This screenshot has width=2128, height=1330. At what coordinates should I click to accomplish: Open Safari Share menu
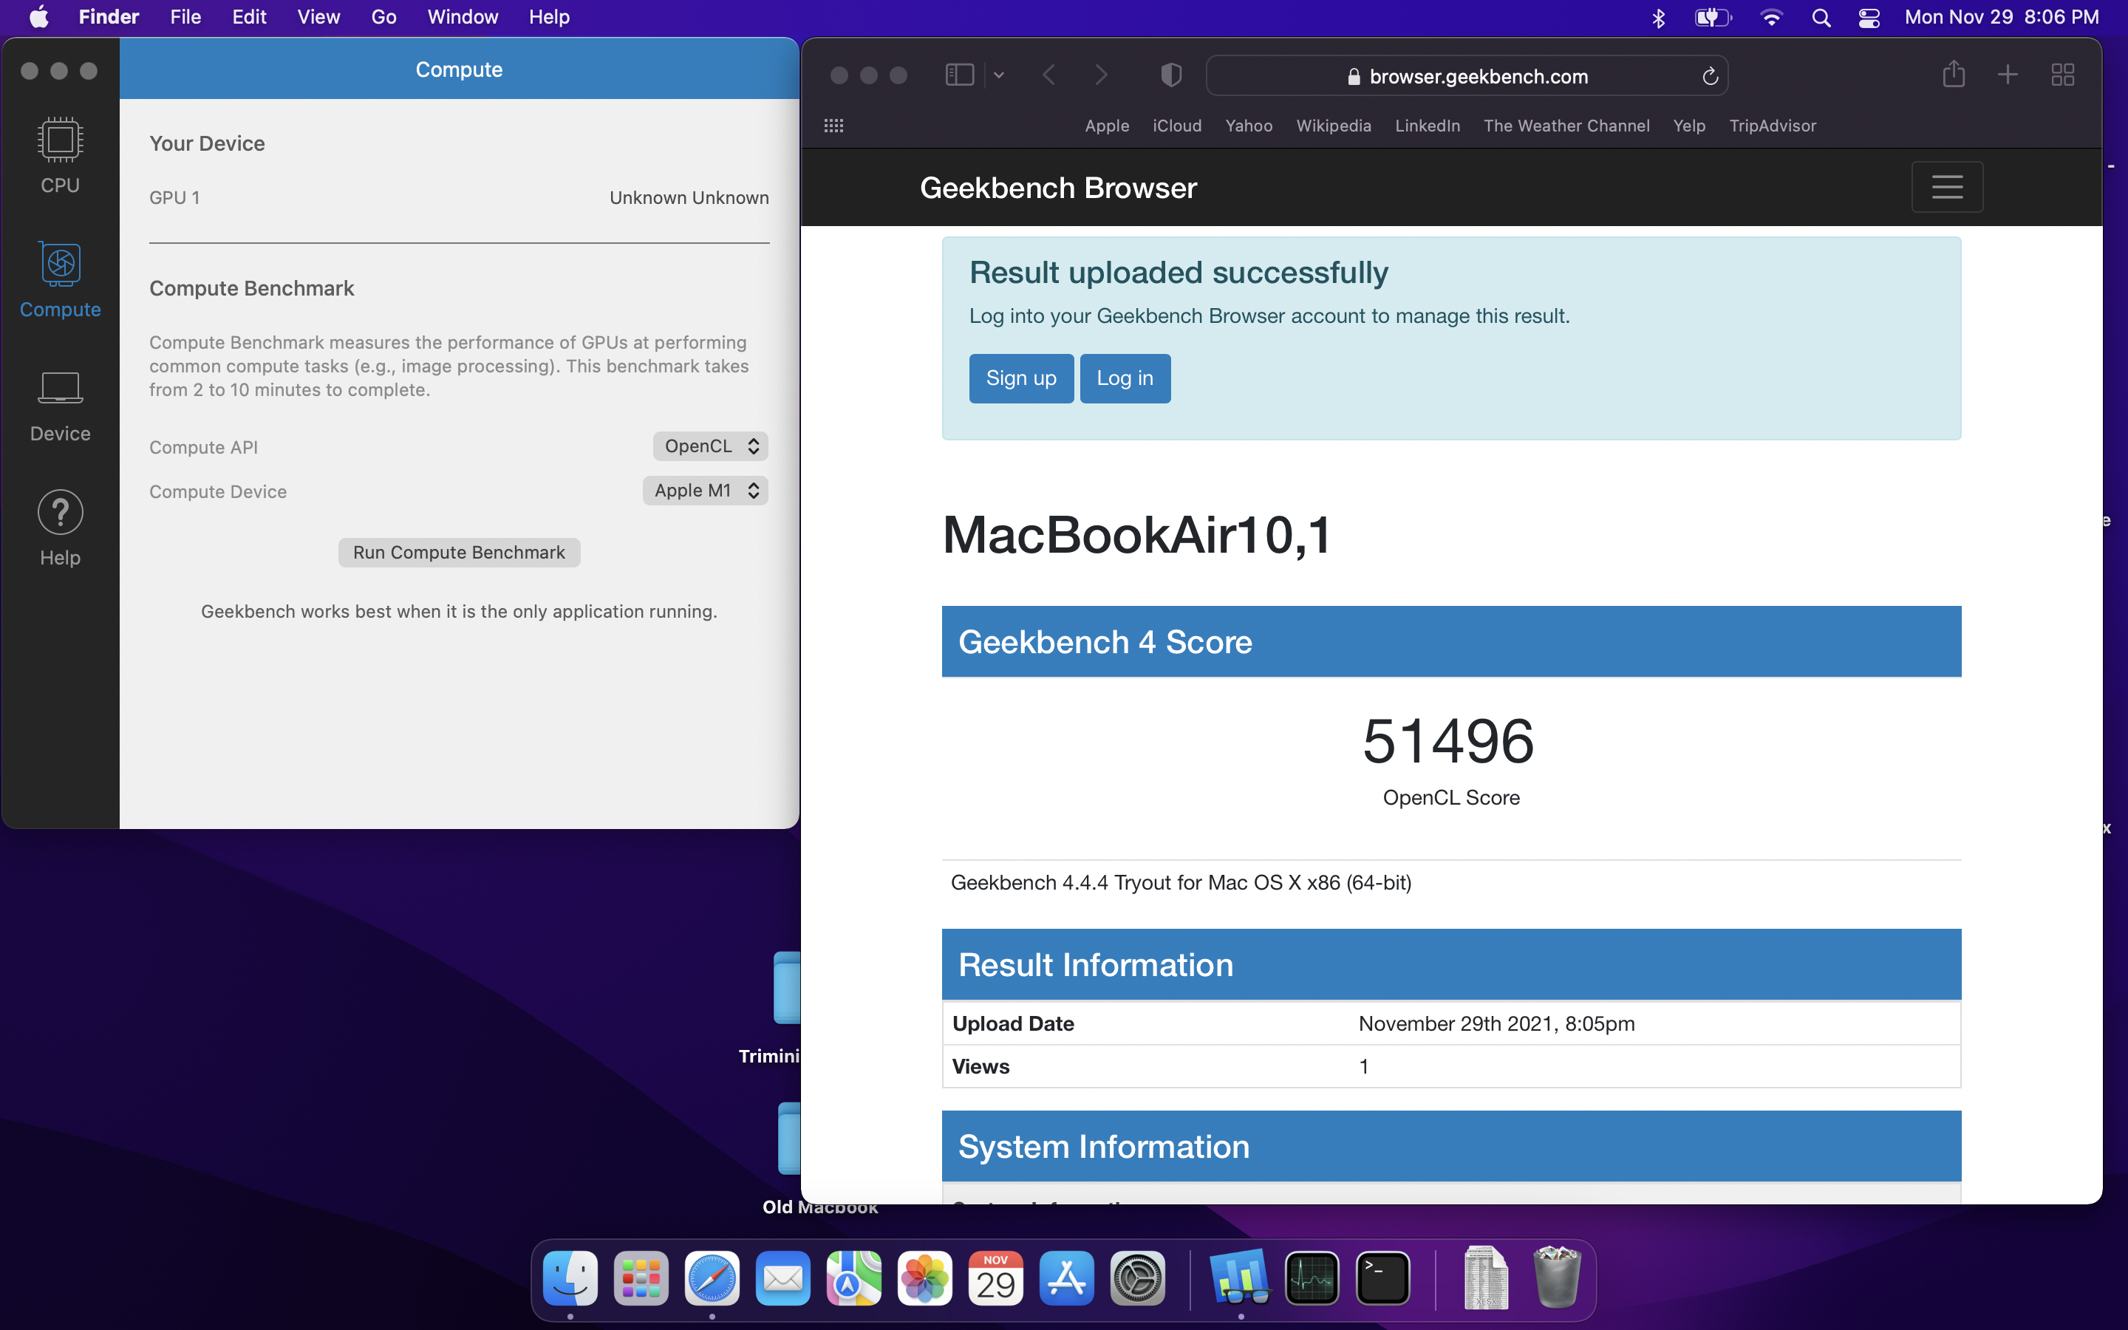coord(1953,74)
